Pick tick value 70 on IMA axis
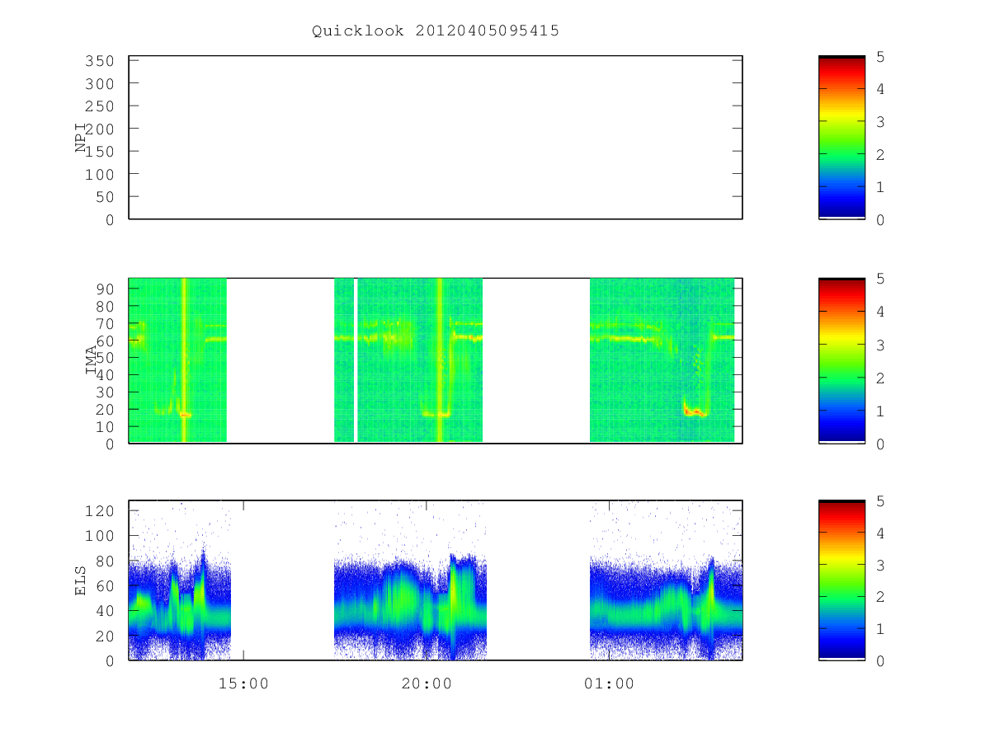Viewport: 990px width, 742px height. pyautogui.click(x=106, y=323)
